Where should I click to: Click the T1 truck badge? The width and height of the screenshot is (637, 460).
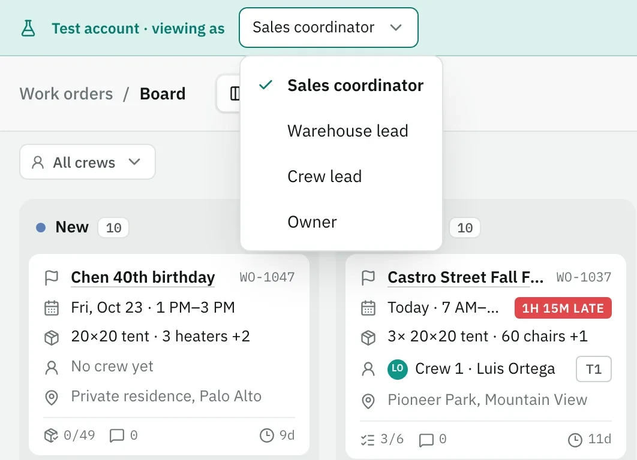point(594,369)
